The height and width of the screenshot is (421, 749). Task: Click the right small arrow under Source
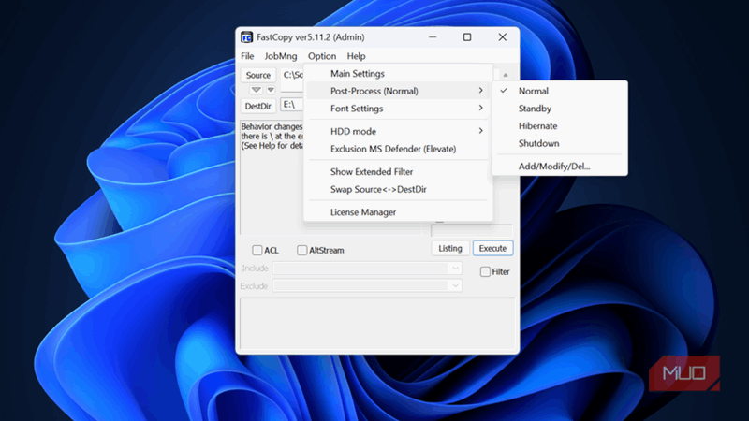pyautogui.click(x=271, y=90)
